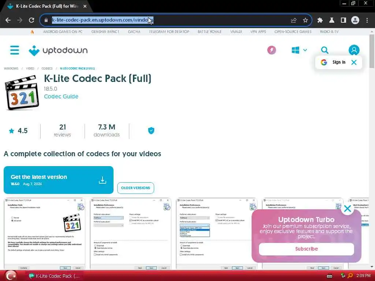Click the 7.3 M downloads stat
The height and width of the screenshot is (281, 375).
[107, 131]
